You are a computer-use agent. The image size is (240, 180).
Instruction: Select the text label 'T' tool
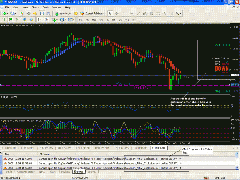171,13
